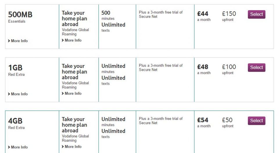Click the £50 upfront cost

227,120
